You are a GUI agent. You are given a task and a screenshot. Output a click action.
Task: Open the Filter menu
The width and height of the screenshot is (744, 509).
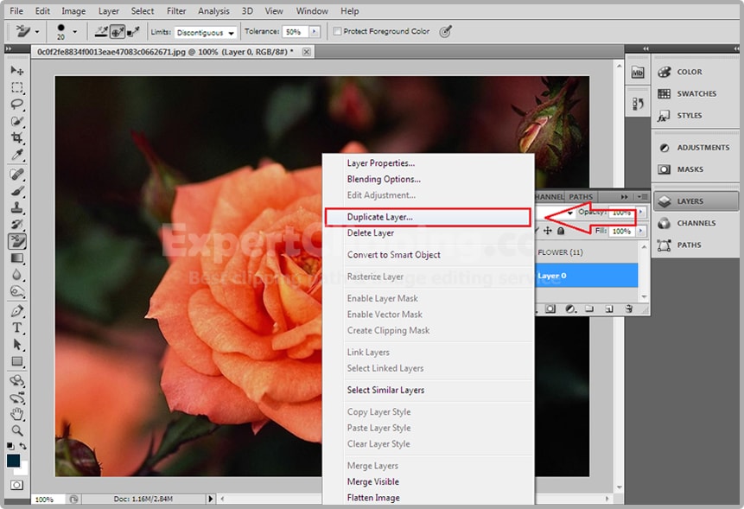pos(176,11)
